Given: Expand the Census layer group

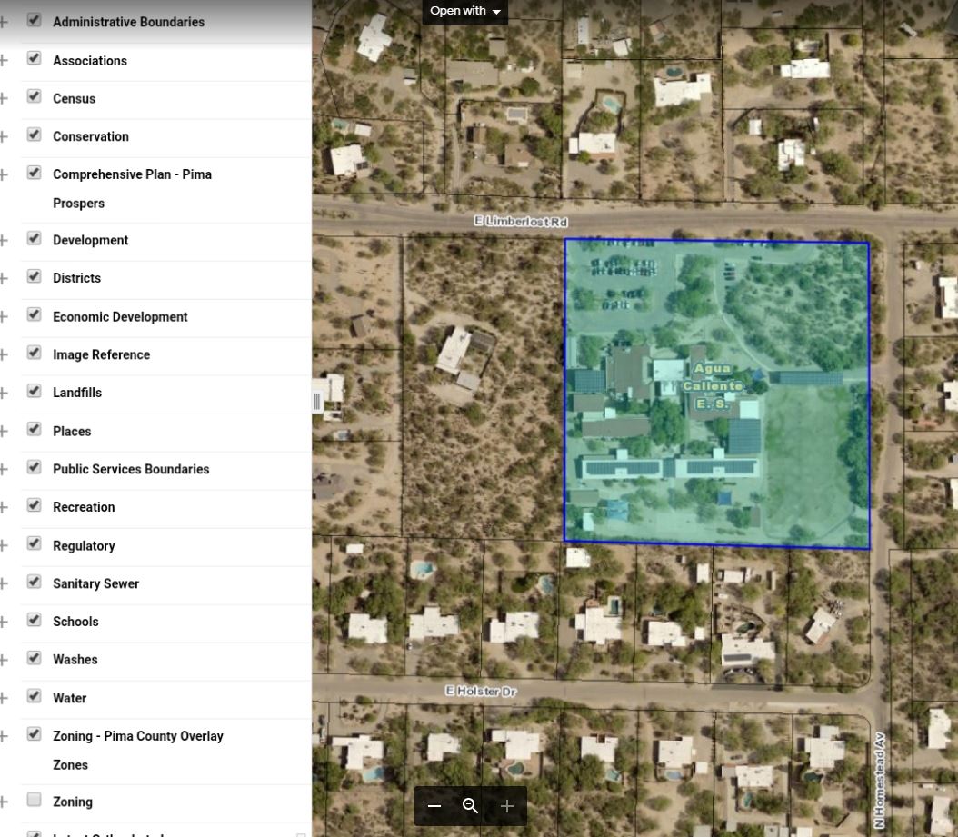Looking at the screenshot, I should [x=5, y=98].
